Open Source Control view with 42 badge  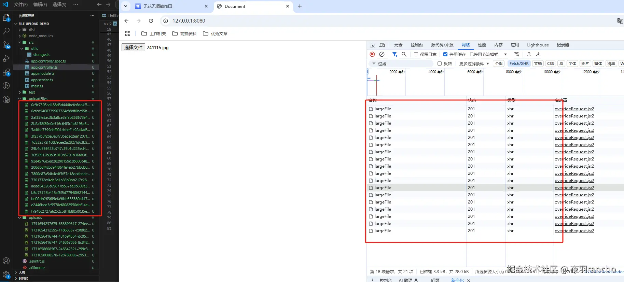[6, 45]
